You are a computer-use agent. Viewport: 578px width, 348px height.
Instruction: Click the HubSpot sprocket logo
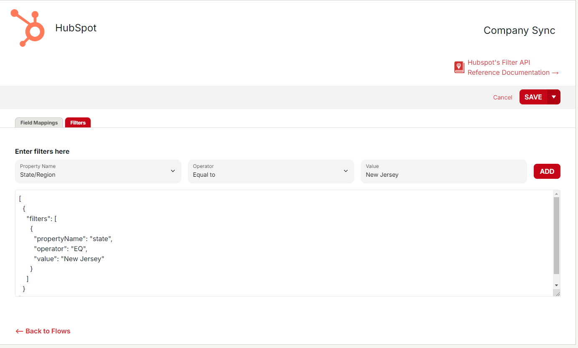(28, 28)
